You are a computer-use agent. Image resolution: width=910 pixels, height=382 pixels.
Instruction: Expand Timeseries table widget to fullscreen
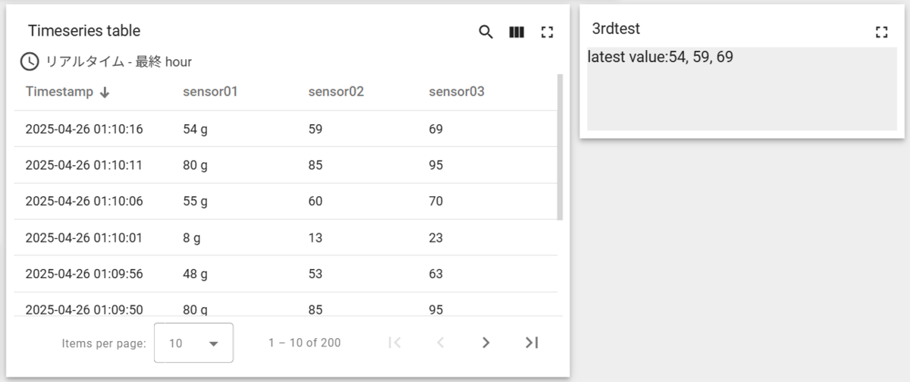point(547,32)
